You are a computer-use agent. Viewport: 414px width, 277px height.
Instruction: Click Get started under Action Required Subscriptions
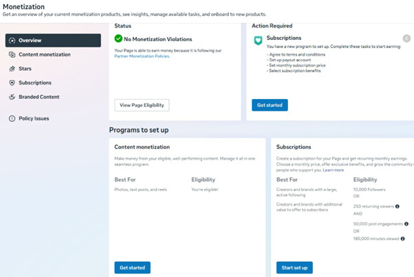click(x=270, y=105)
